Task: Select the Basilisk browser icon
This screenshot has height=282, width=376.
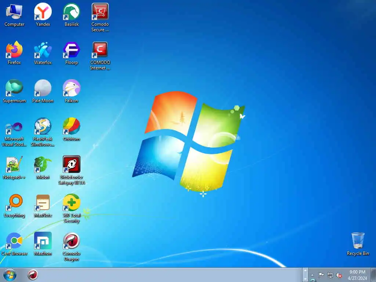Action: coord(72,14)
